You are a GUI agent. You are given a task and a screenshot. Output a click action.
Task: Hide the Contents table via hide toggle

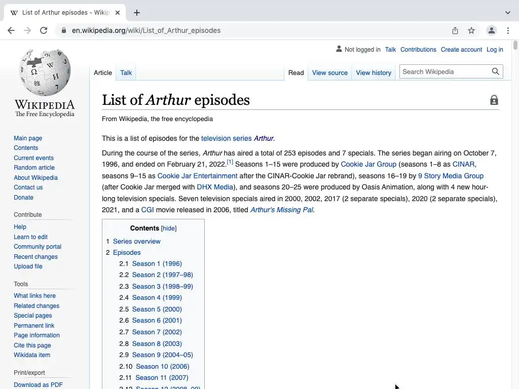pyautogui.click(x=169, y=228)
